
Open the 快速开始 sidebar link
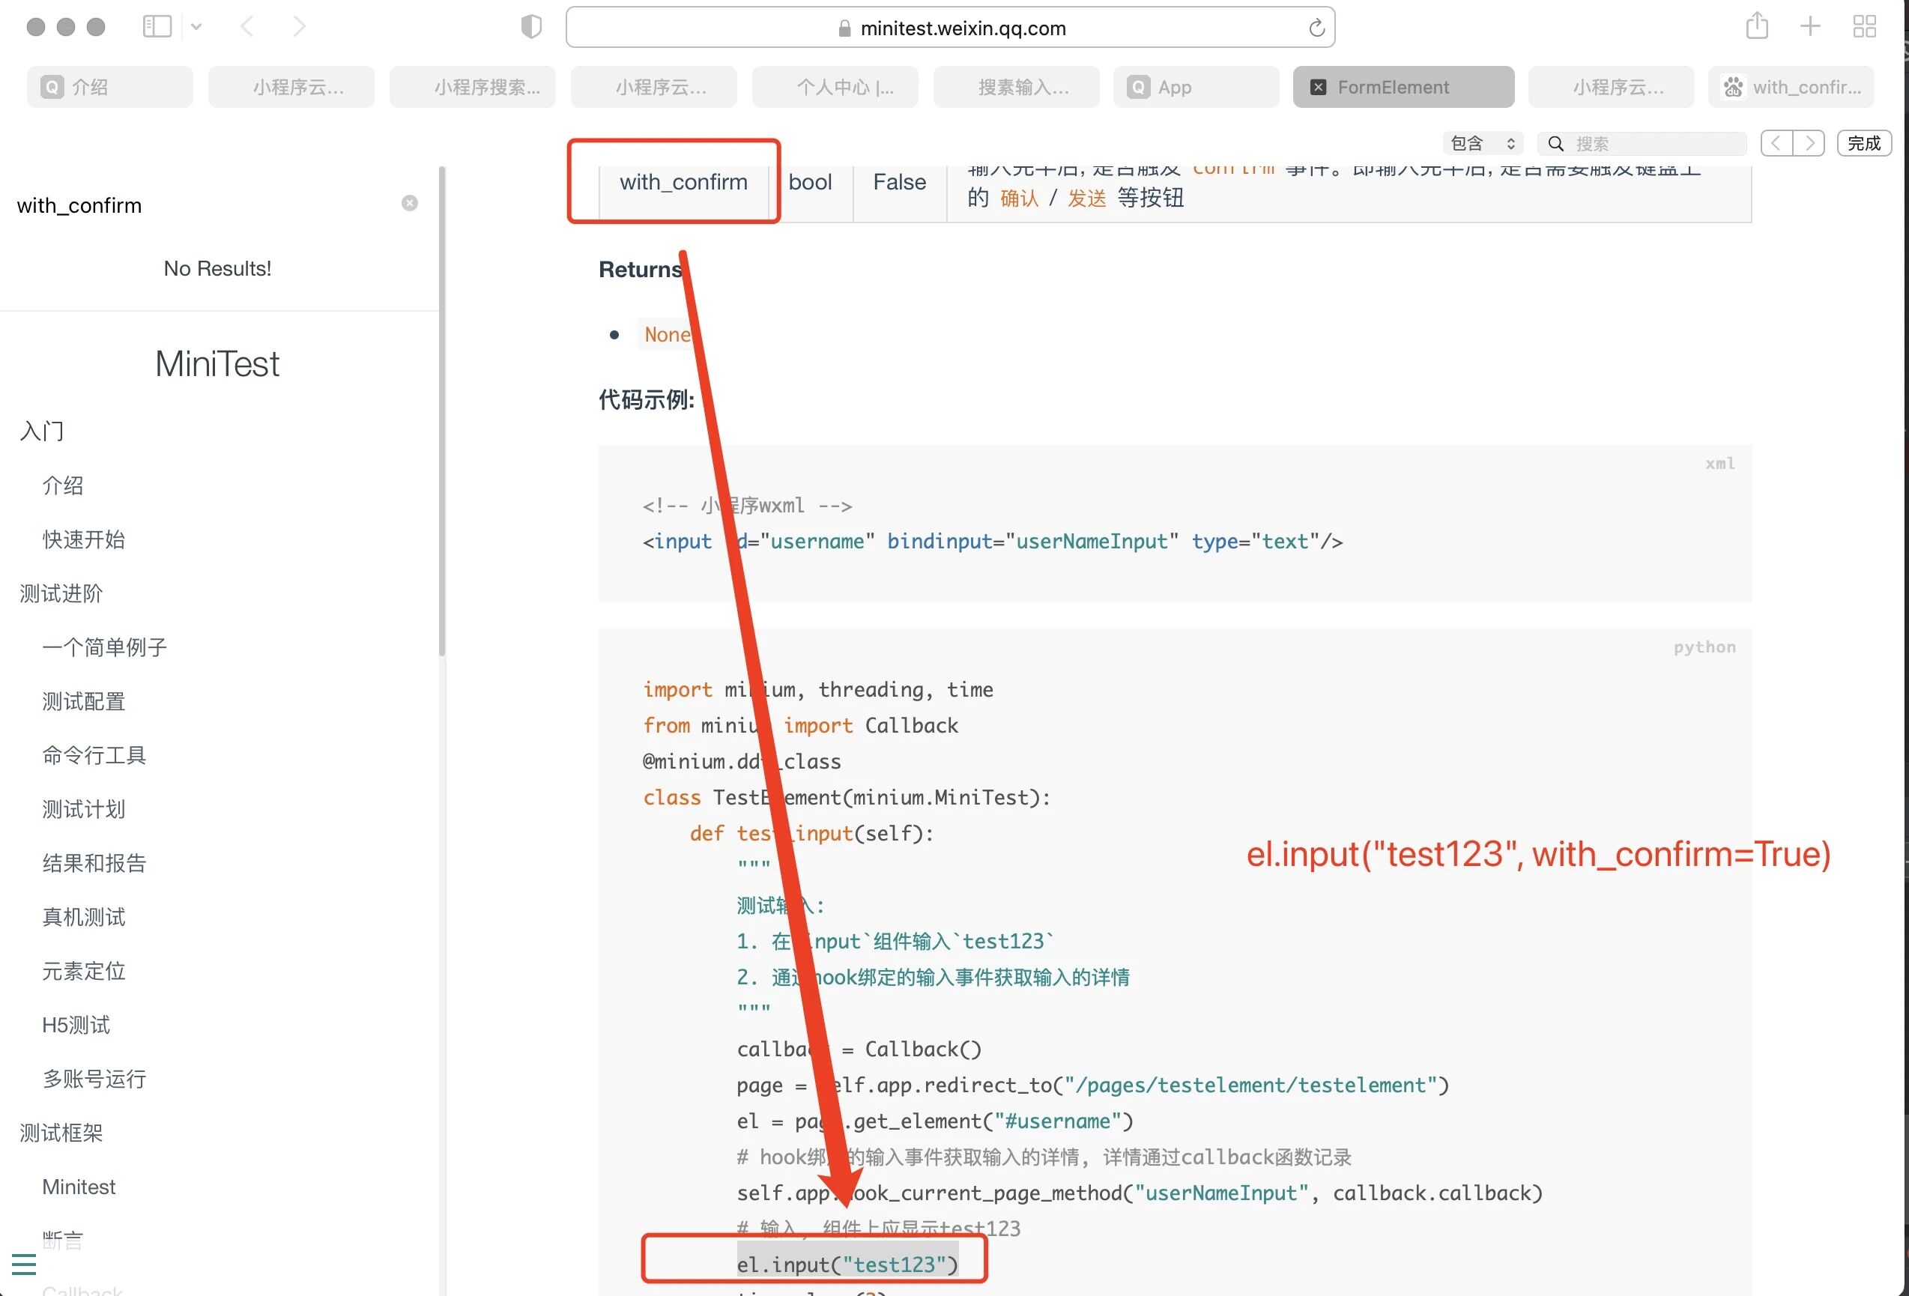(x=84, y=539)
